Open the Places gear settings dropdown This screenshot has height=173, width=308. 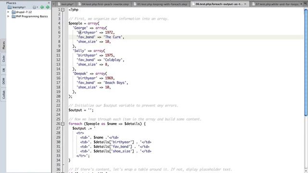coord(35,7)
